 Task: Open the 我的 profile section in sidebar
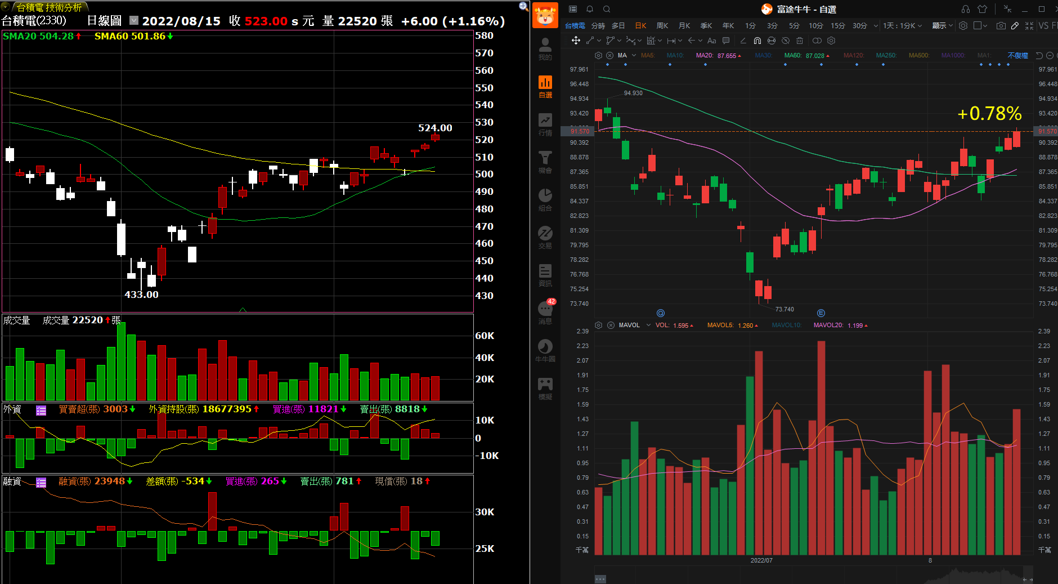[545, 49]
